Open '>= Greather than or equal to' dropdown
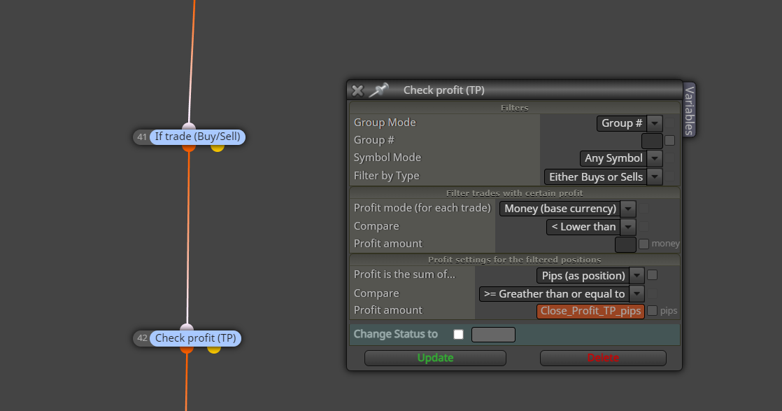Screen dimensions: 782x411 click(562, 293)
